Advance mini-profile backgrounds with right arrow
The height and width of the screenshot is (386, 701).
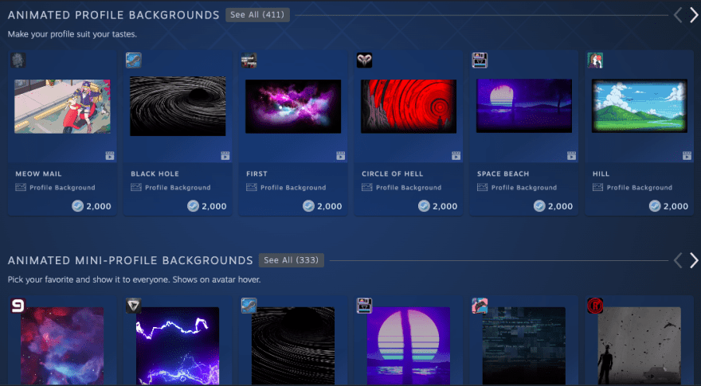[694, 260]
